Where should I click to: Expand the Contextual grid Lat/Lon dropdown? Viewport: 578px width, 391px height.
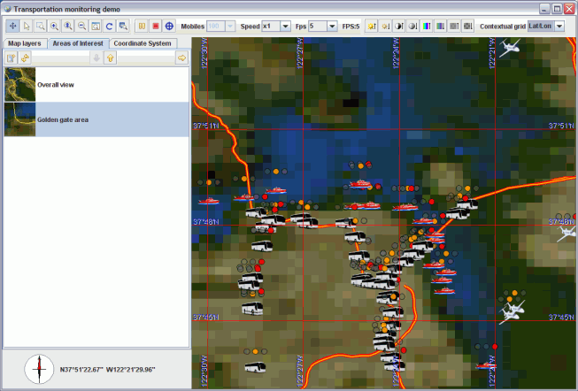pos(559,27)
